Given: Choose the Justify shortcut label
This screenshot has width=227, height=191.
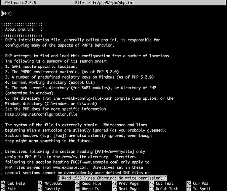Looking at the screenshot, I should pos(53,188).
